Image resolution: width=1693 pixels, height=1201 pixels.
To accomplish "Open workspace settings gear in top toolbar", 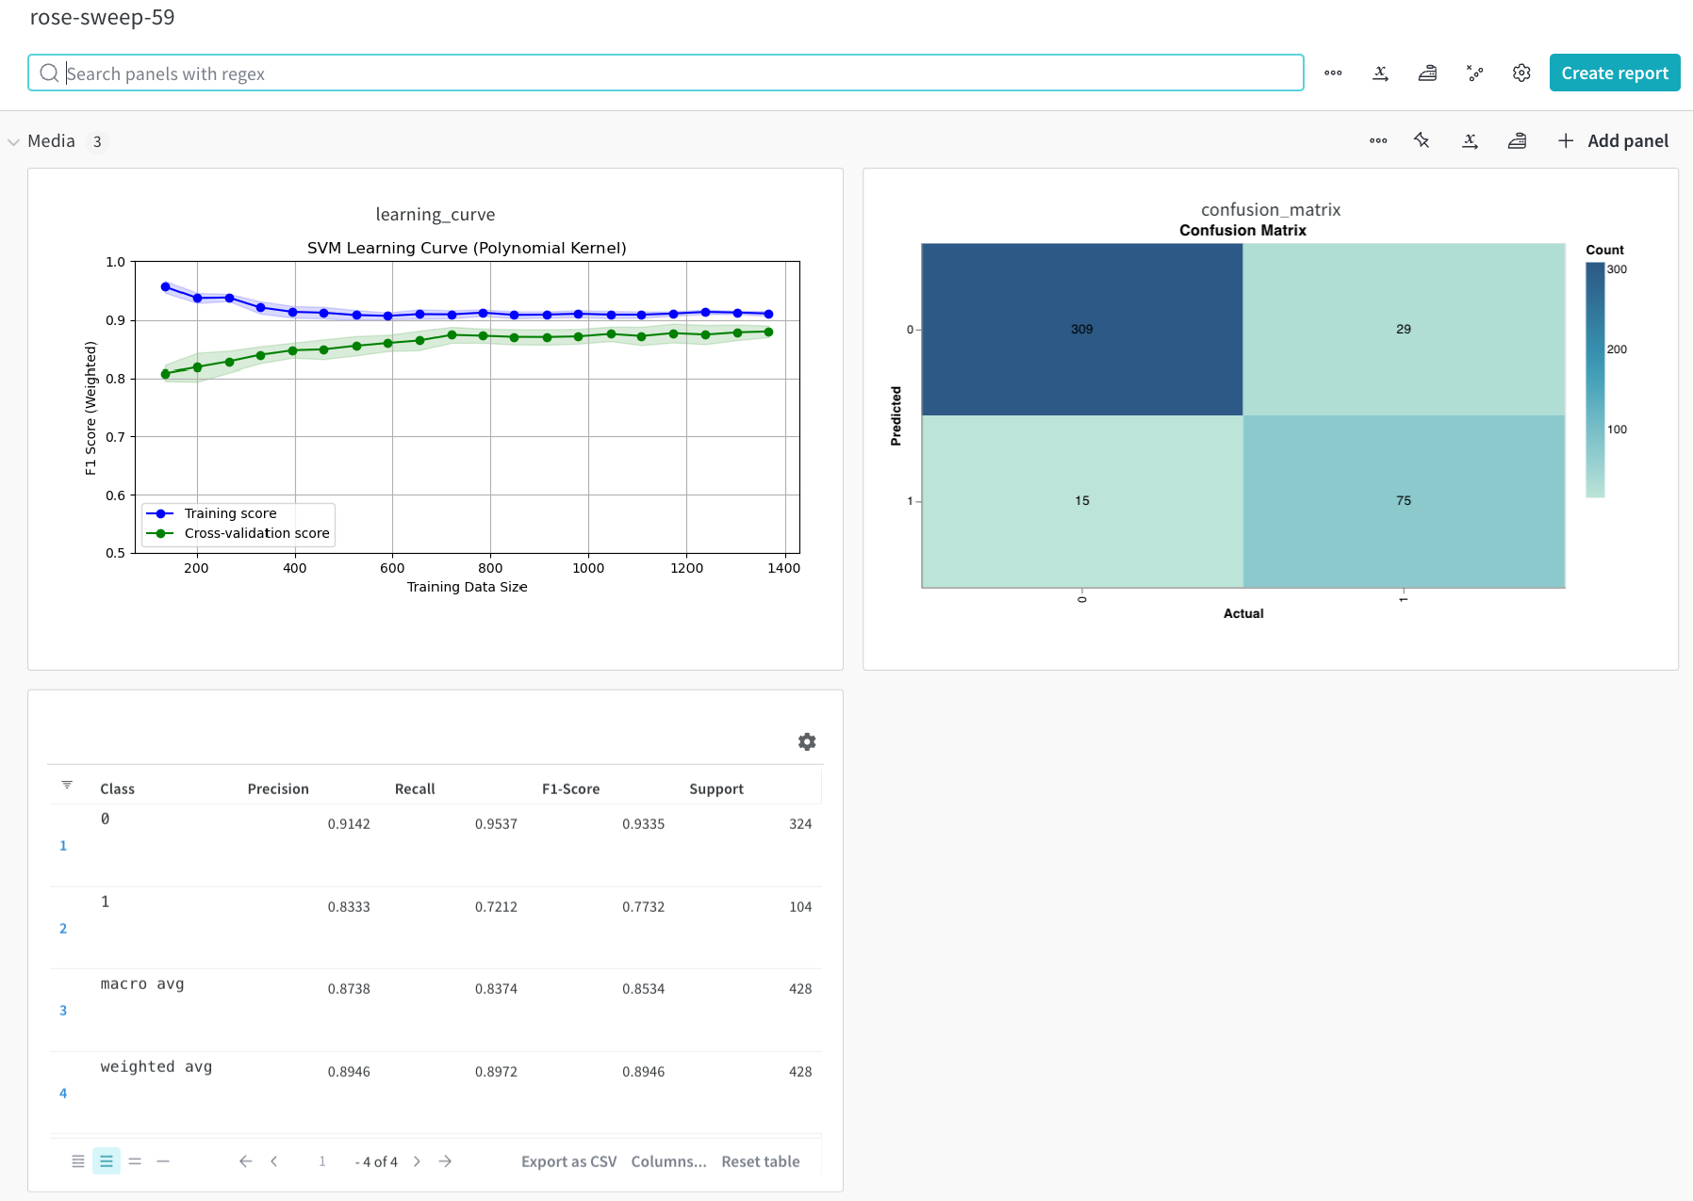I will (x=1520, y=73).
